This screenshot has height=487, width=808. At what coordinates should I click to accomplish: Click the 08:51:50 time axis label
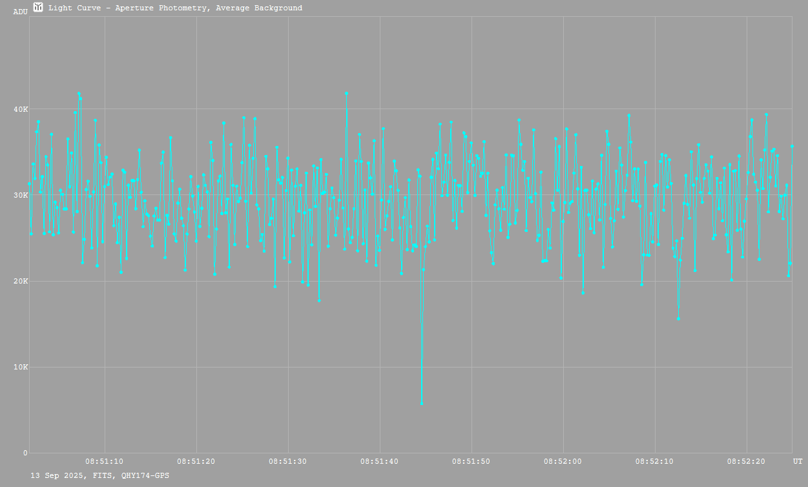tap(471, 461)
